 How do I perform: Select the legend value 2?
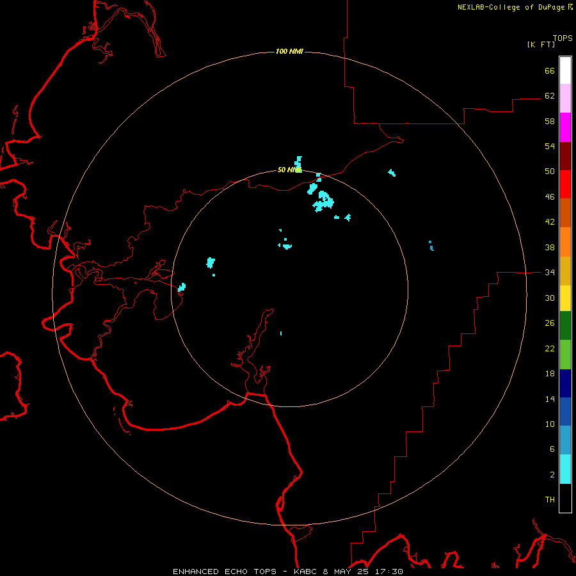pos(552,474)
